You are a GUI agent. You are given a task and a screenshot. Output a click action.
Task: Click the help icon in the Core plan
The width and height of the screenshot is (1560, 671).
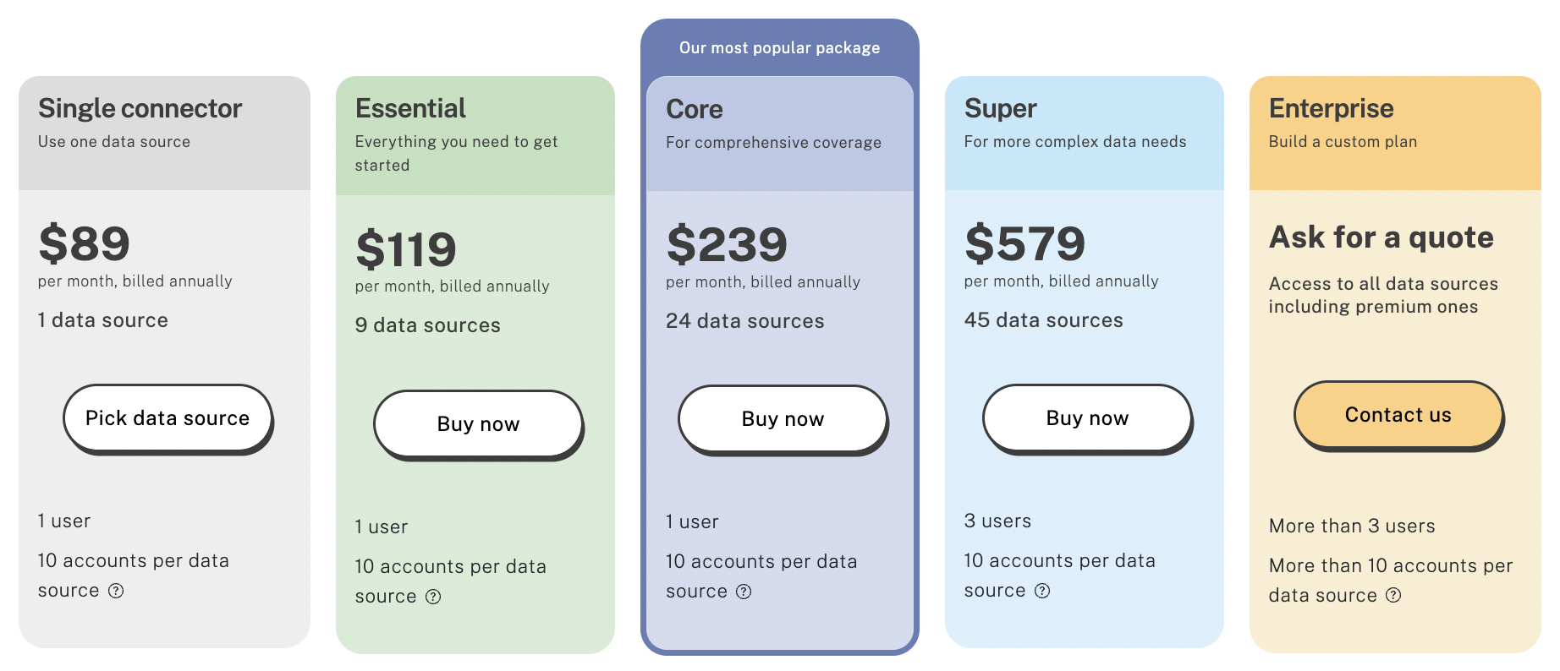pos(744,592)
